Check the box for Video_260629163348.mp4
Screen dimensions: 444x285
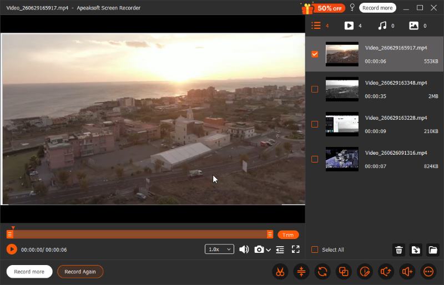tap(315, 89)
